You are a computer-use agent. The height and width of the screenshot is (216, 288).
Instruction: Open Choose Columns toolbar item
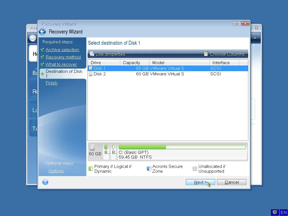224,54
